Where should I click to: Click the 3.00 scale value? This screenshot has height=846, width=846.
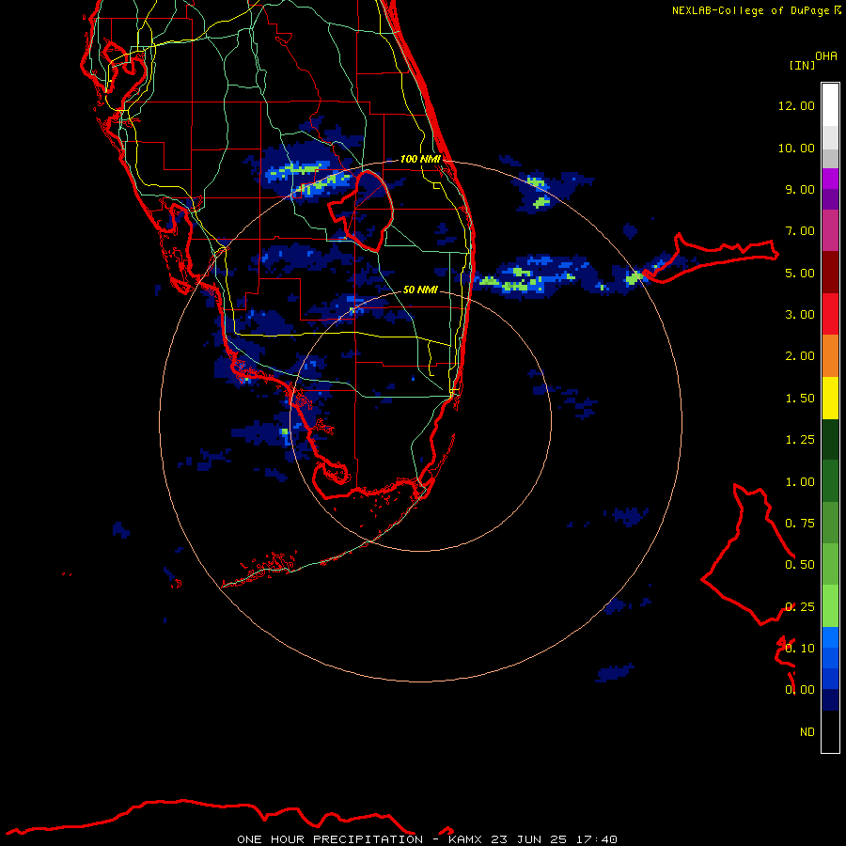pos(800,315)
